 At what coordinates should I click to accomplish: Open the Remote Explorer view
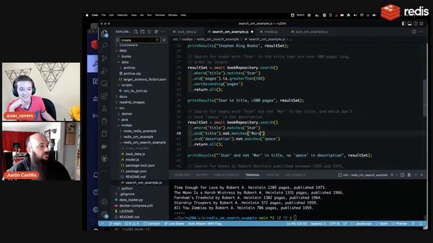click(x=104, y=83)
